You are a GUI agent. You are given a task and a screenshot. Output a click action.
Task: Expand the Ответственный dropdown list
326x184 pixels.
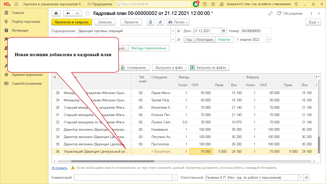301,177
